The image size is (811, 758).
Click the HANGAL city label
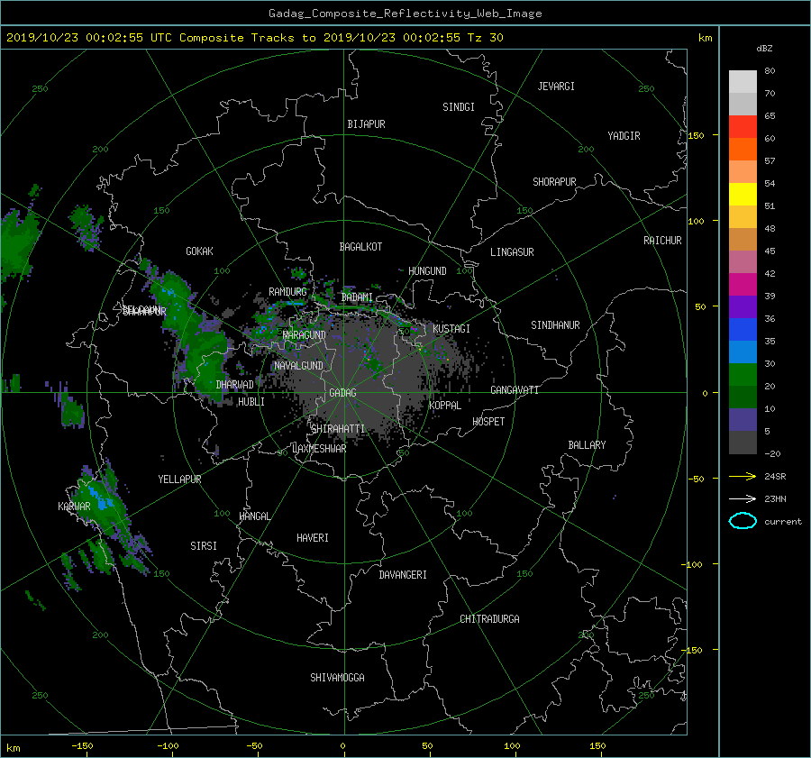(x=254, y=516)
